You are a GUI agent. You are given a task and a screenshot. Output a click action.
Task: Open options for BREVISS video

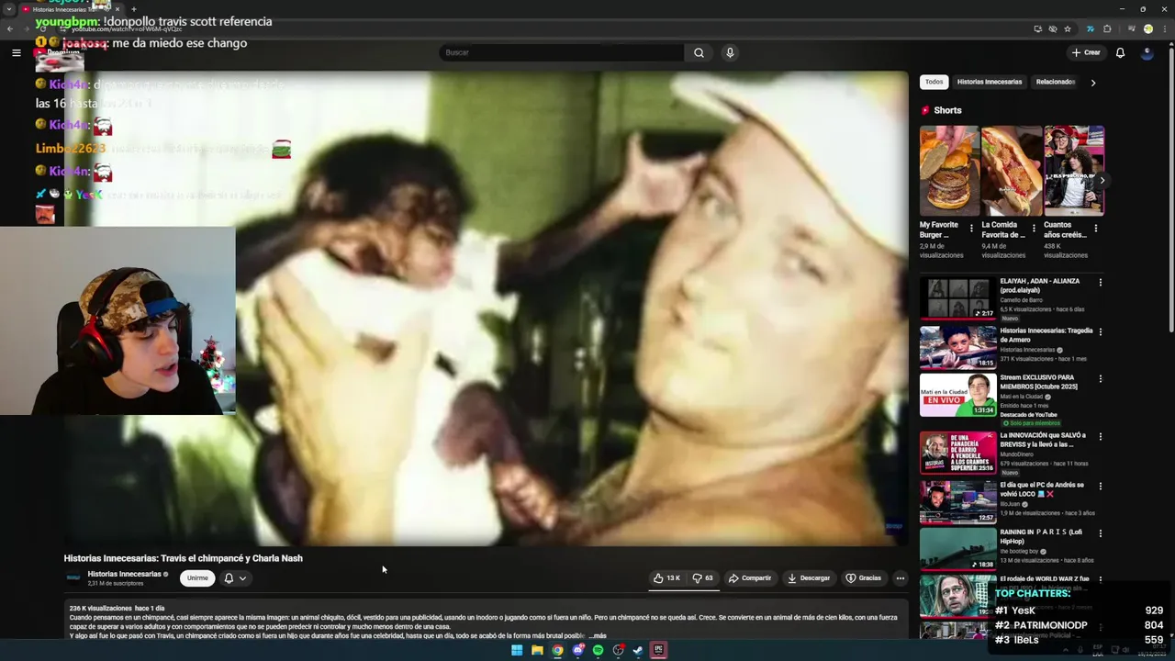(x=1100, y=436)
